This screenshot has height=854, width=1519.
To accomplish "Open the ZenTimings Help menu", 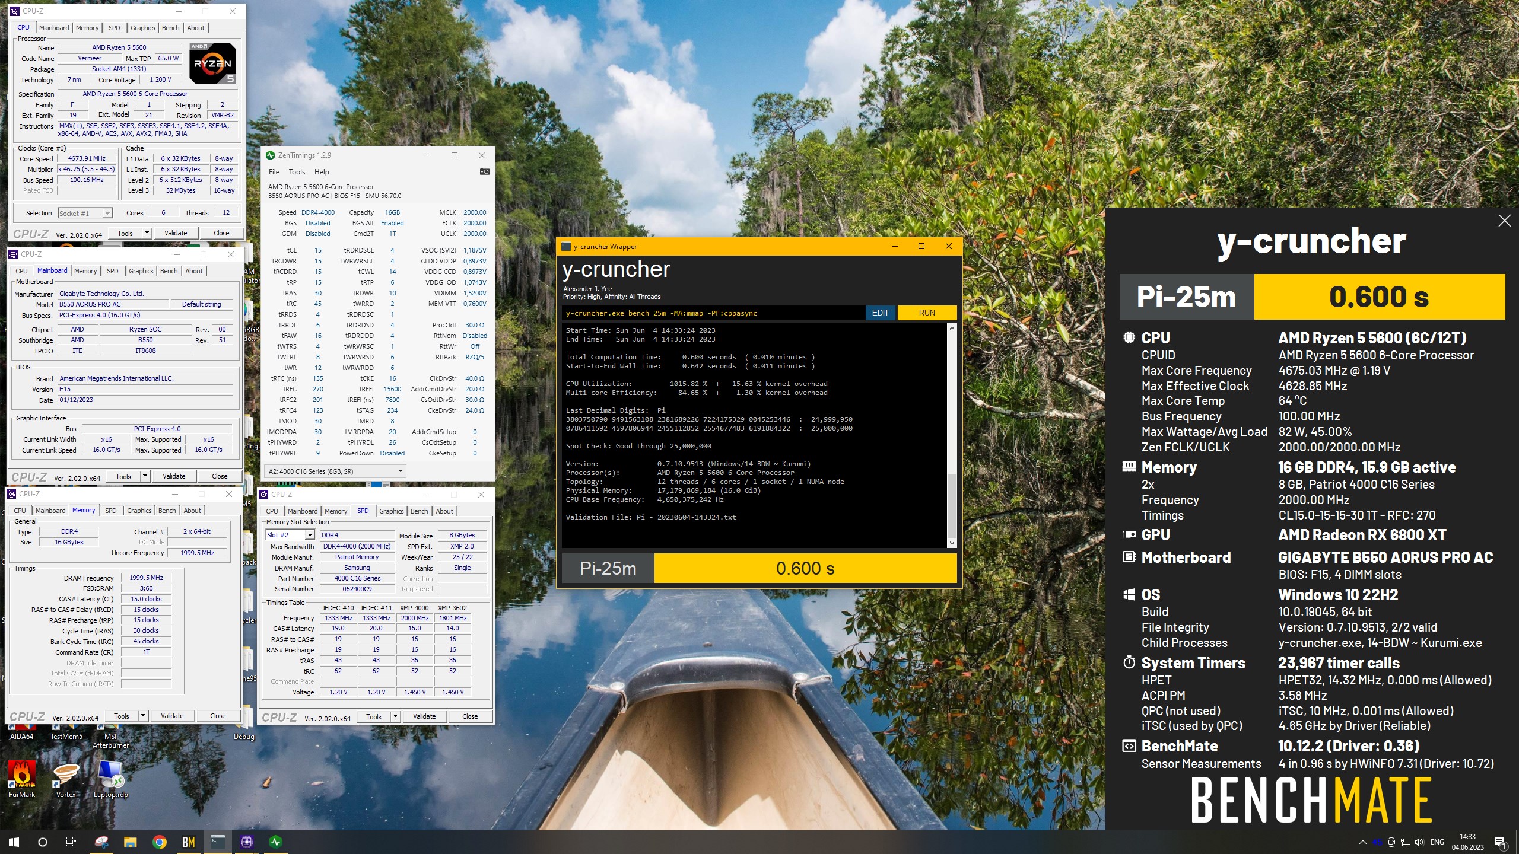I will pos(322,172).
